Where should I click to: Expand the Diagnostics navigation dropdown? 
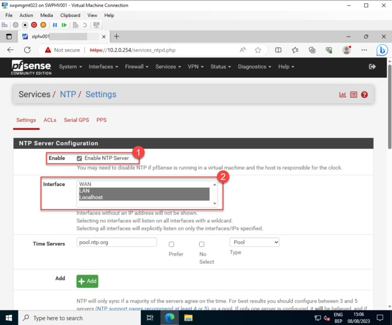point(254,66)
